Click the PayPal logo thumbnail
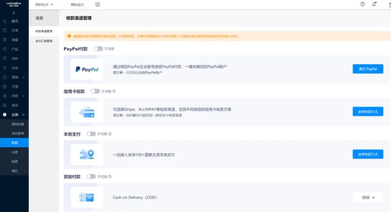Image resolution: width=391 pixels, height=212 pixels. 87,69
